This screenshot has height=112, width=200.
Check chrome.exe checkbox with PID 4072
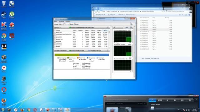pos(55,45)
